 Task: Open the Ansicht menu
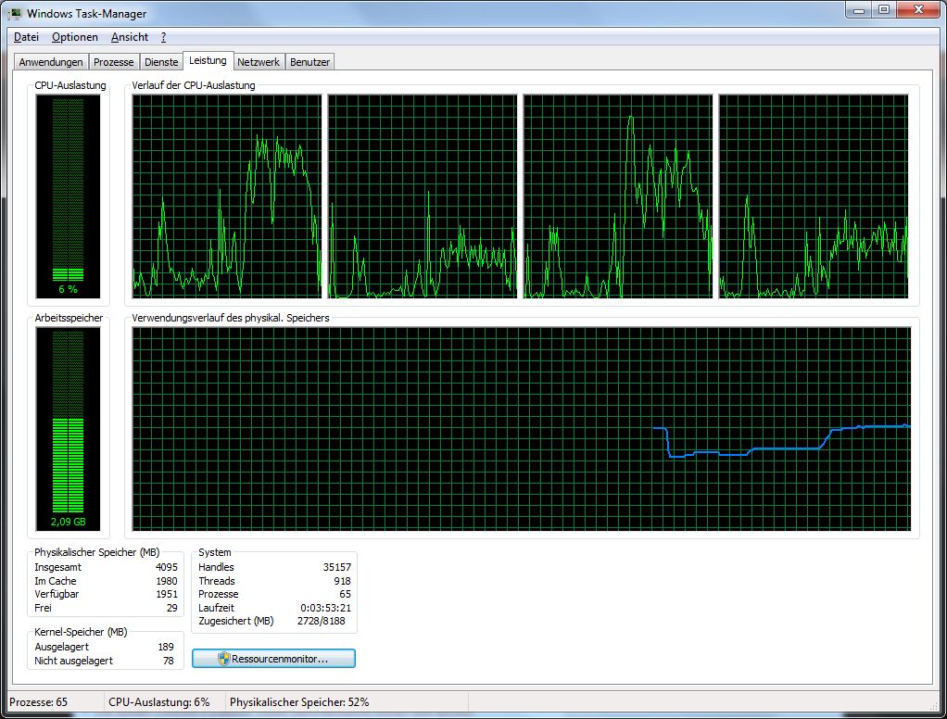[129, 37]
